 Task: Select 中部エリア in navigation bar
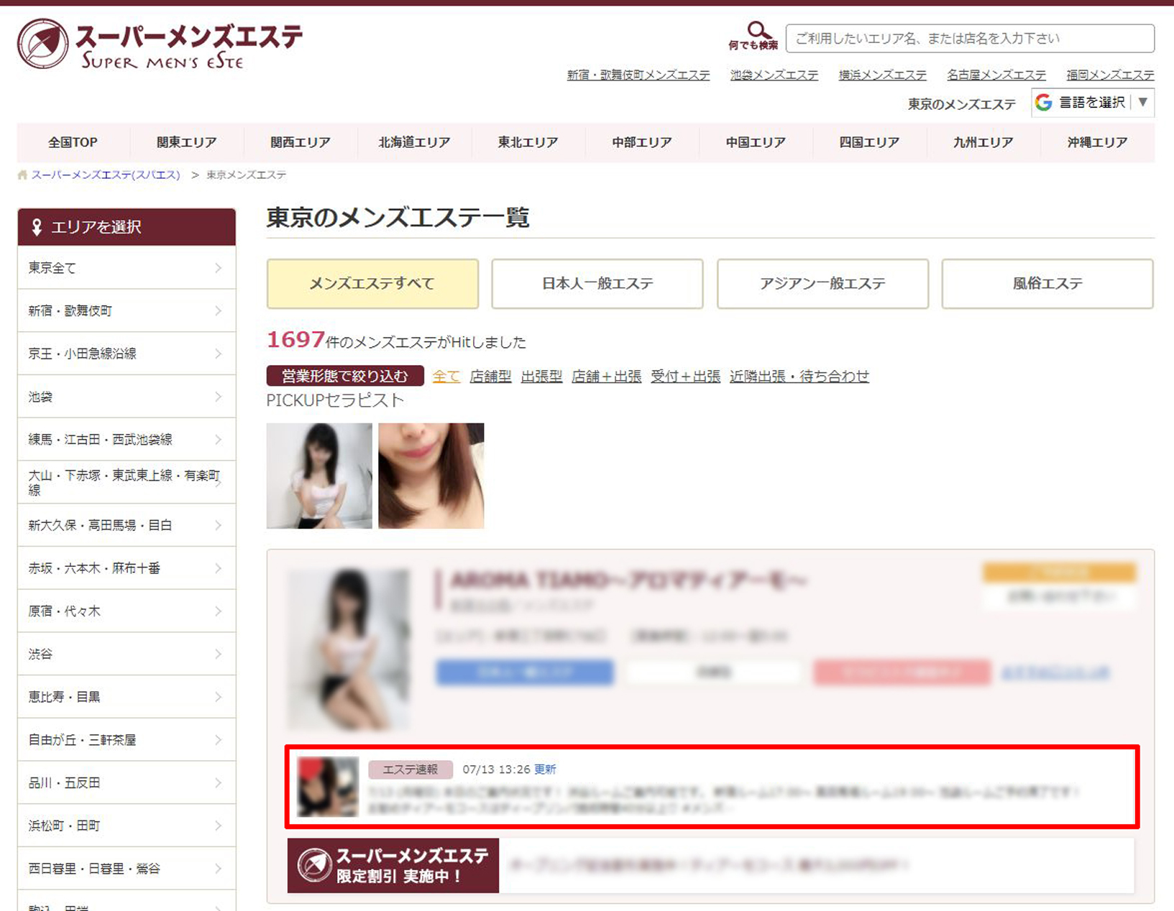point(642,142)
